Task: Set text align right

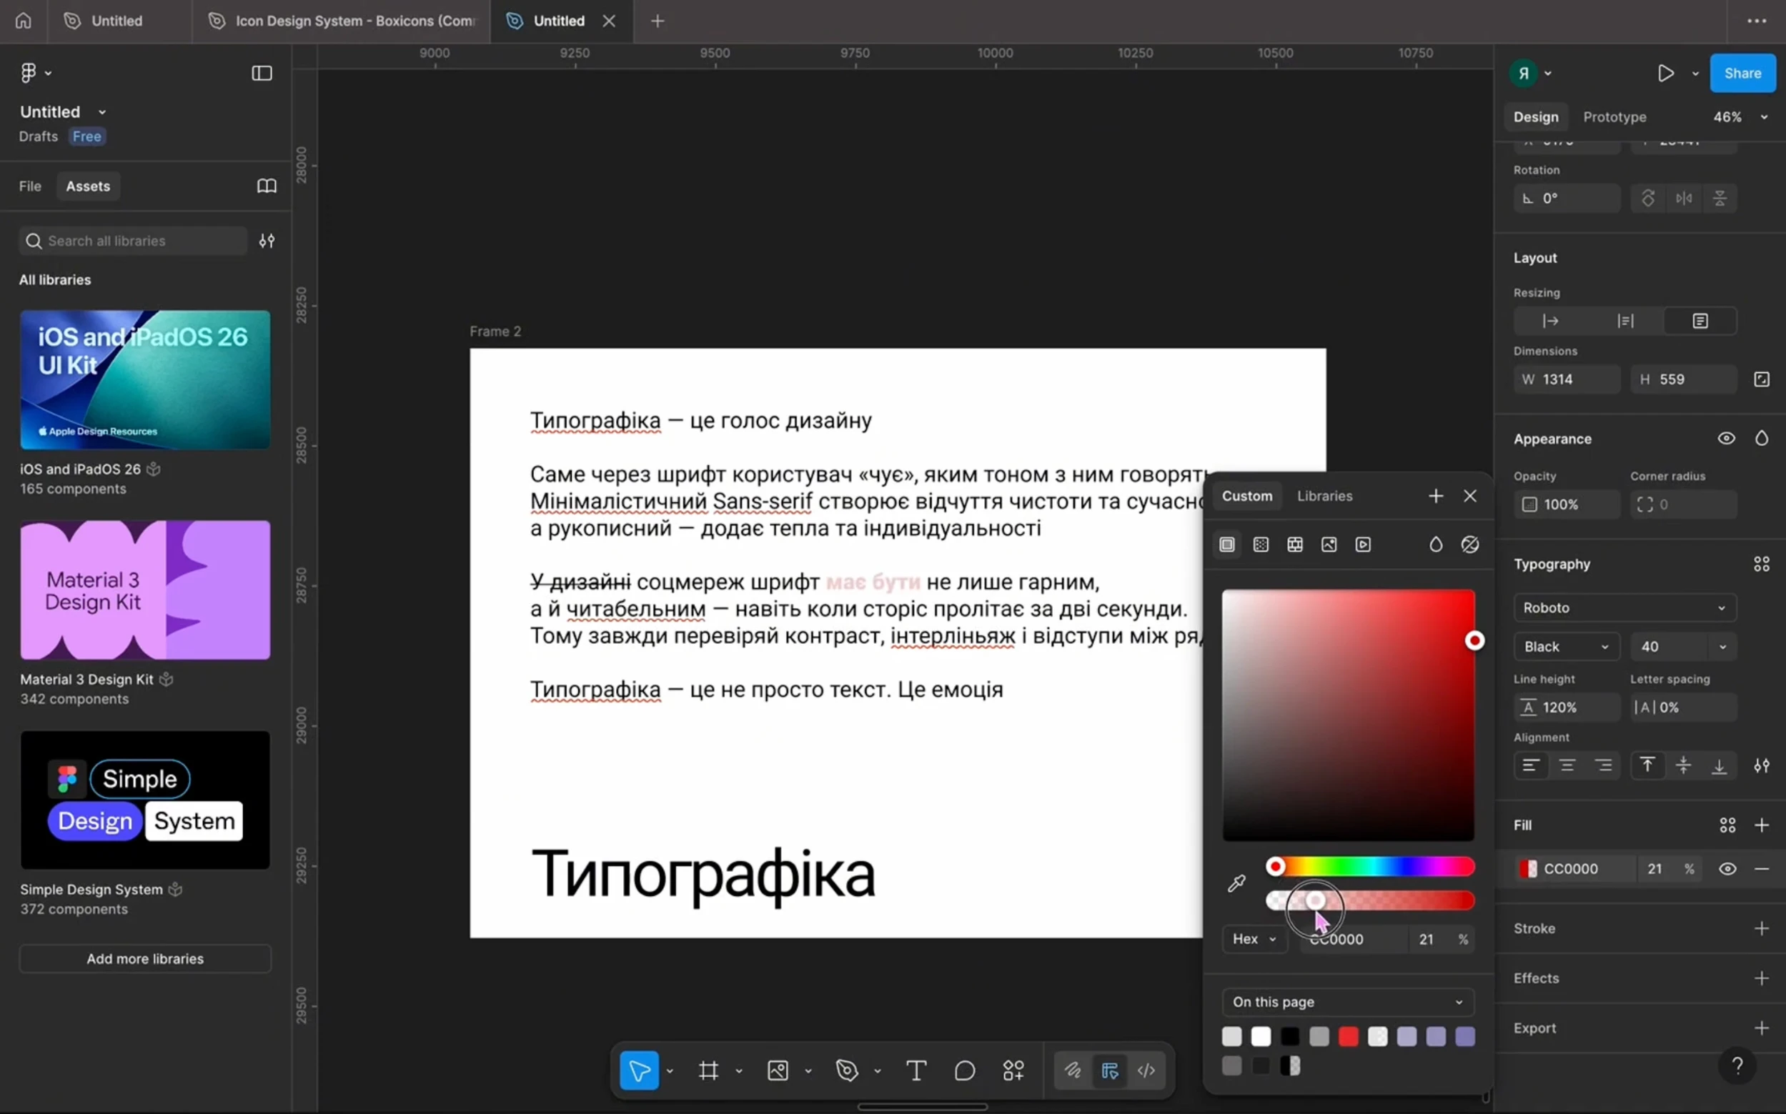Action: tap(1602, 765)
